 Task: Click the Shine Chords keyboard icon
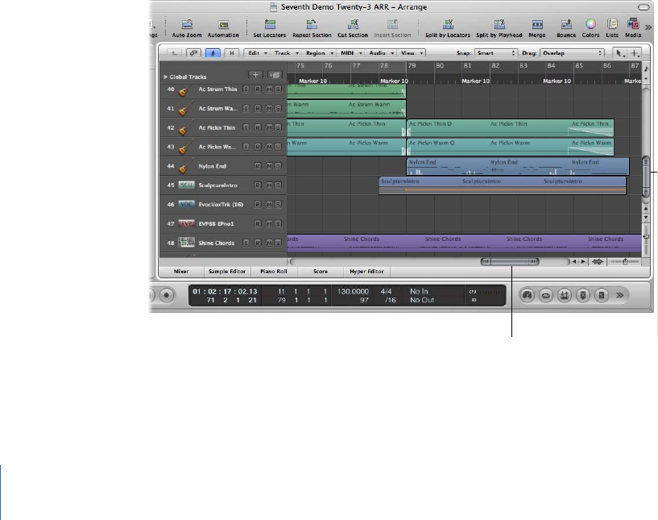tap(186, 243)
